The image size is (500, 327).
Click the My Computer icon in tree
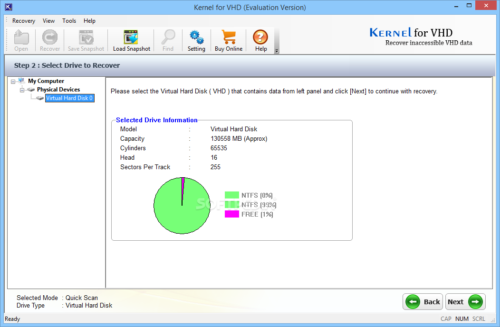[x=21, y=81]
